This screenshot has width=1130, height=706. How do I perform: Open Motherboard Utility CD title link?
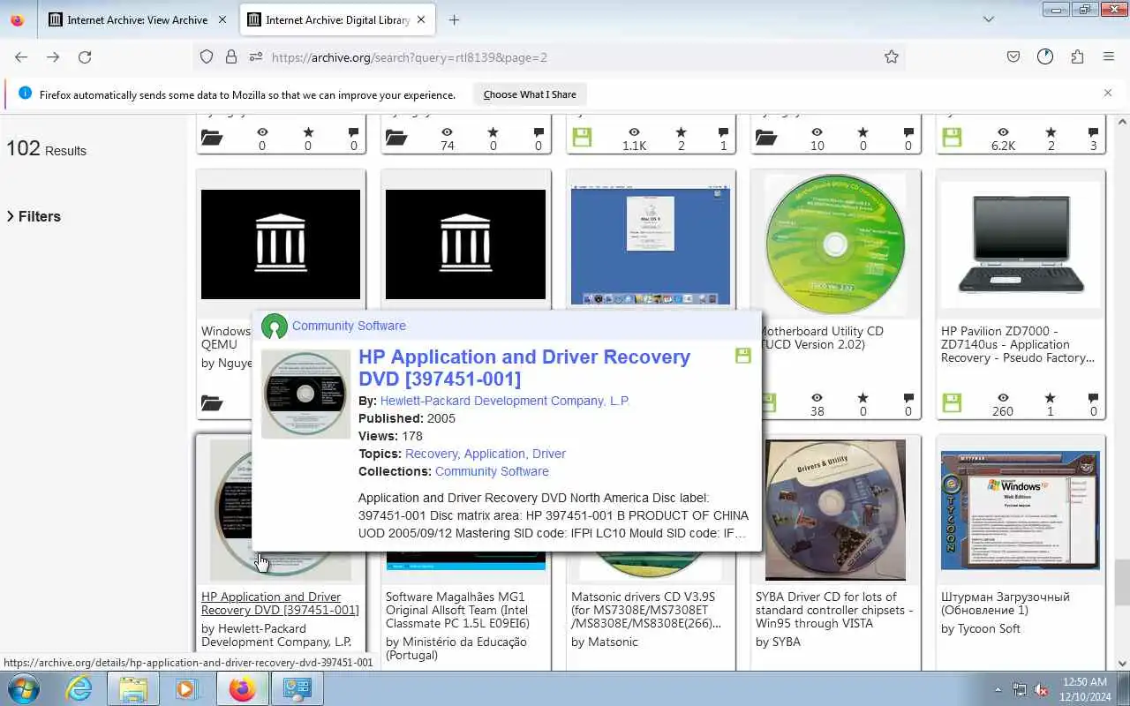tap(824, 338)
